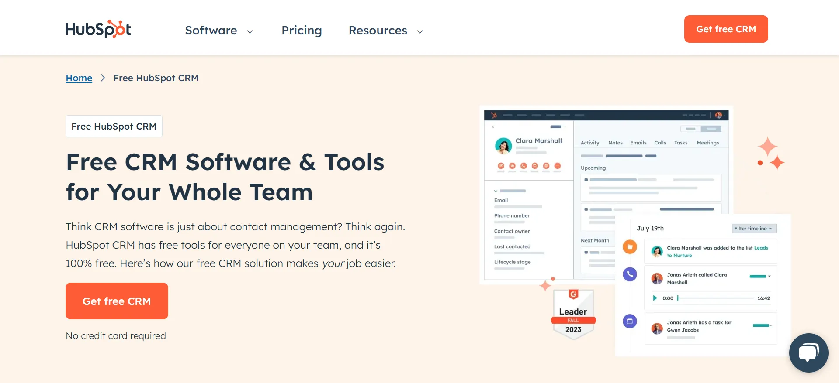
Task: Click the Clara Marshall contact name
Action: tap(538, 141)
